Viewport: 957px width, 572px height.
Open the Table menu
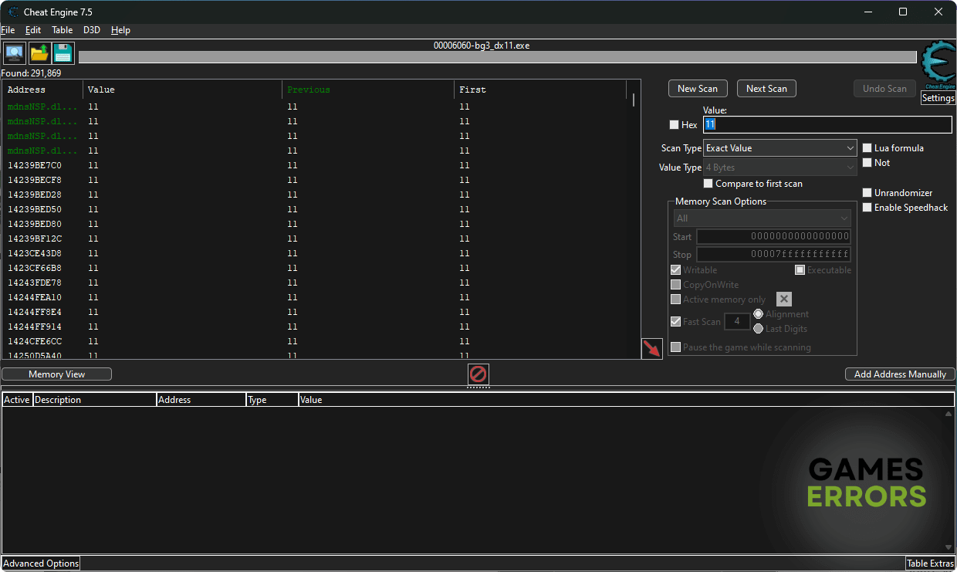pos(62,30)
